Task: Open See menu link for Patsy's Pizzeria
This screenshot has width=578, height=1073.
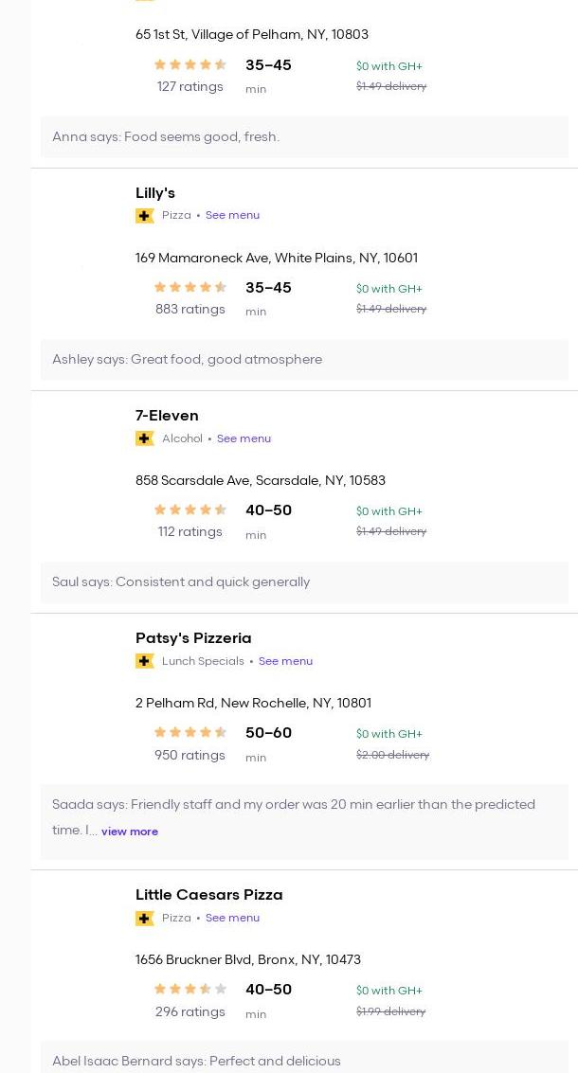Action: pos(285,661)
